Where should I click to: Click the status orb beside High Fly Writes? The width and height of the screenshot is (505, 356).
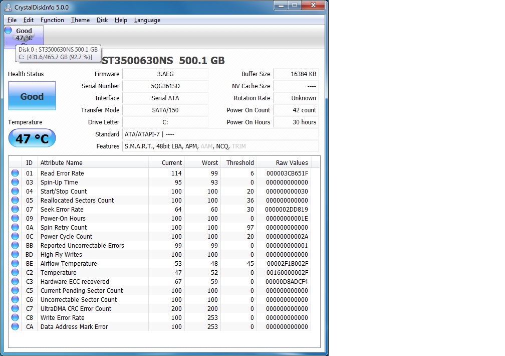15,254
